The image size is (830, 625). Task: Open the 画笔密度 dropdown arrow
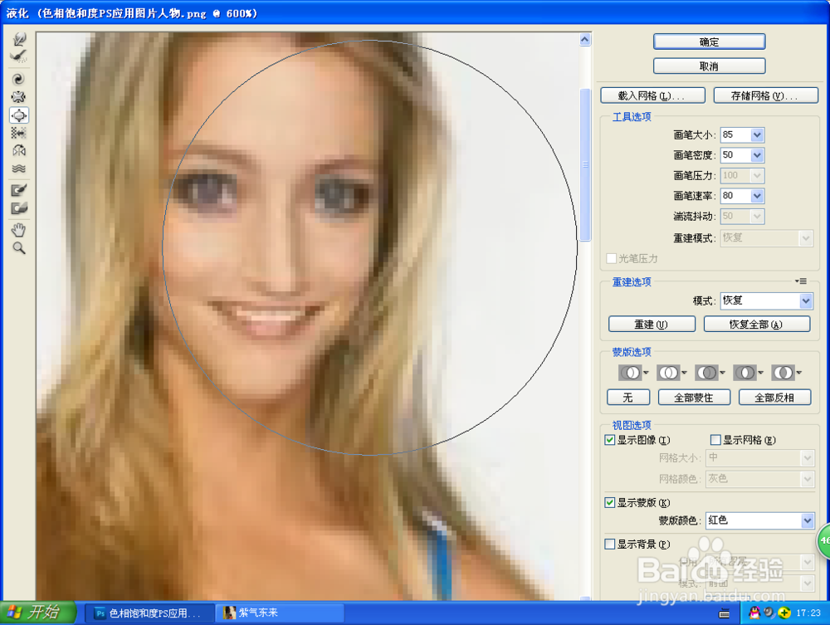coord(757,155)
